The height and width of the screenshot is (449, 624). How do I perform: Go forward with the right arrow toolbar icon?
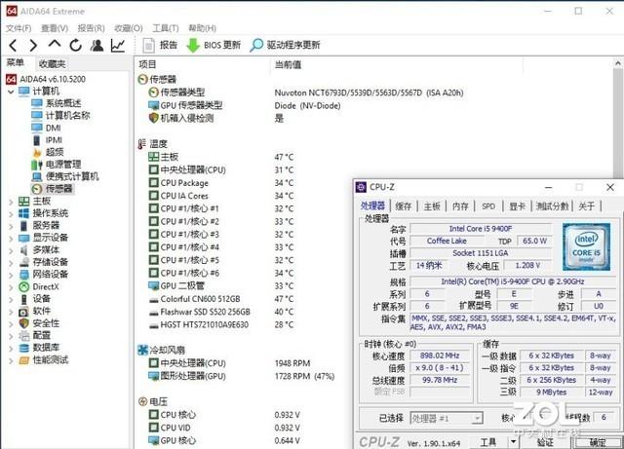33,46
